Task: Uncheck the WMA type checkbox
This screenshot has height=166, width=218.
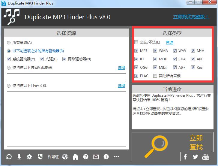Action: click(155, 50)
